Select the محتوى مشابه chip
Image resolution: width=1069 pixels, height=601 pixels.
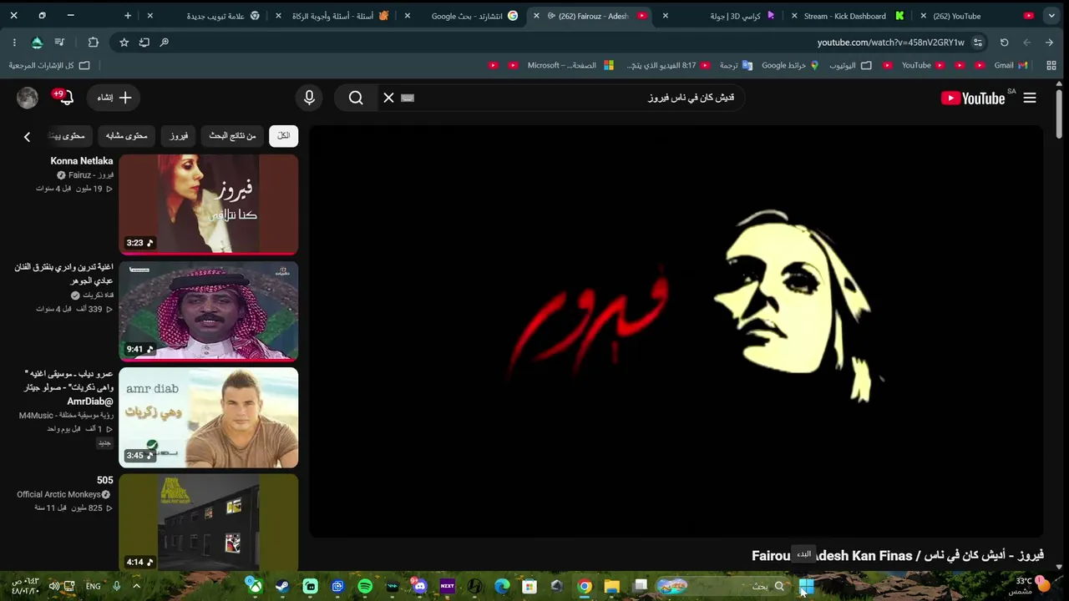126,135
